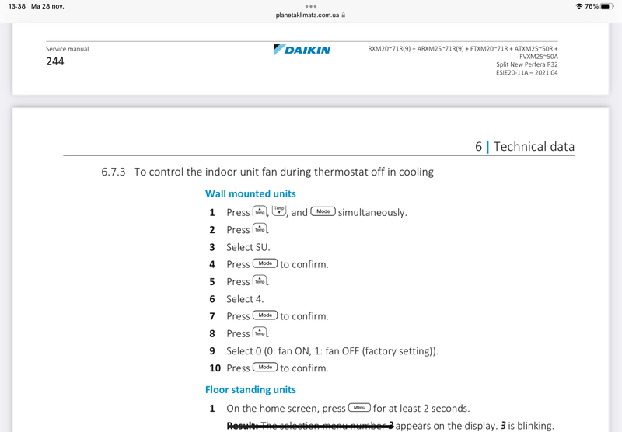Click the Menu button icon in floor standing step
This screenshot has height=432, width=622.
pos(359,407)
